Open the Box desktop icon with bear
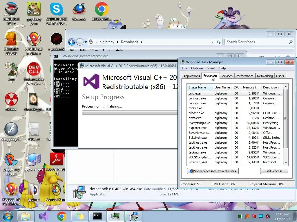This screenshot has width=297, height=222. (34, 13)
